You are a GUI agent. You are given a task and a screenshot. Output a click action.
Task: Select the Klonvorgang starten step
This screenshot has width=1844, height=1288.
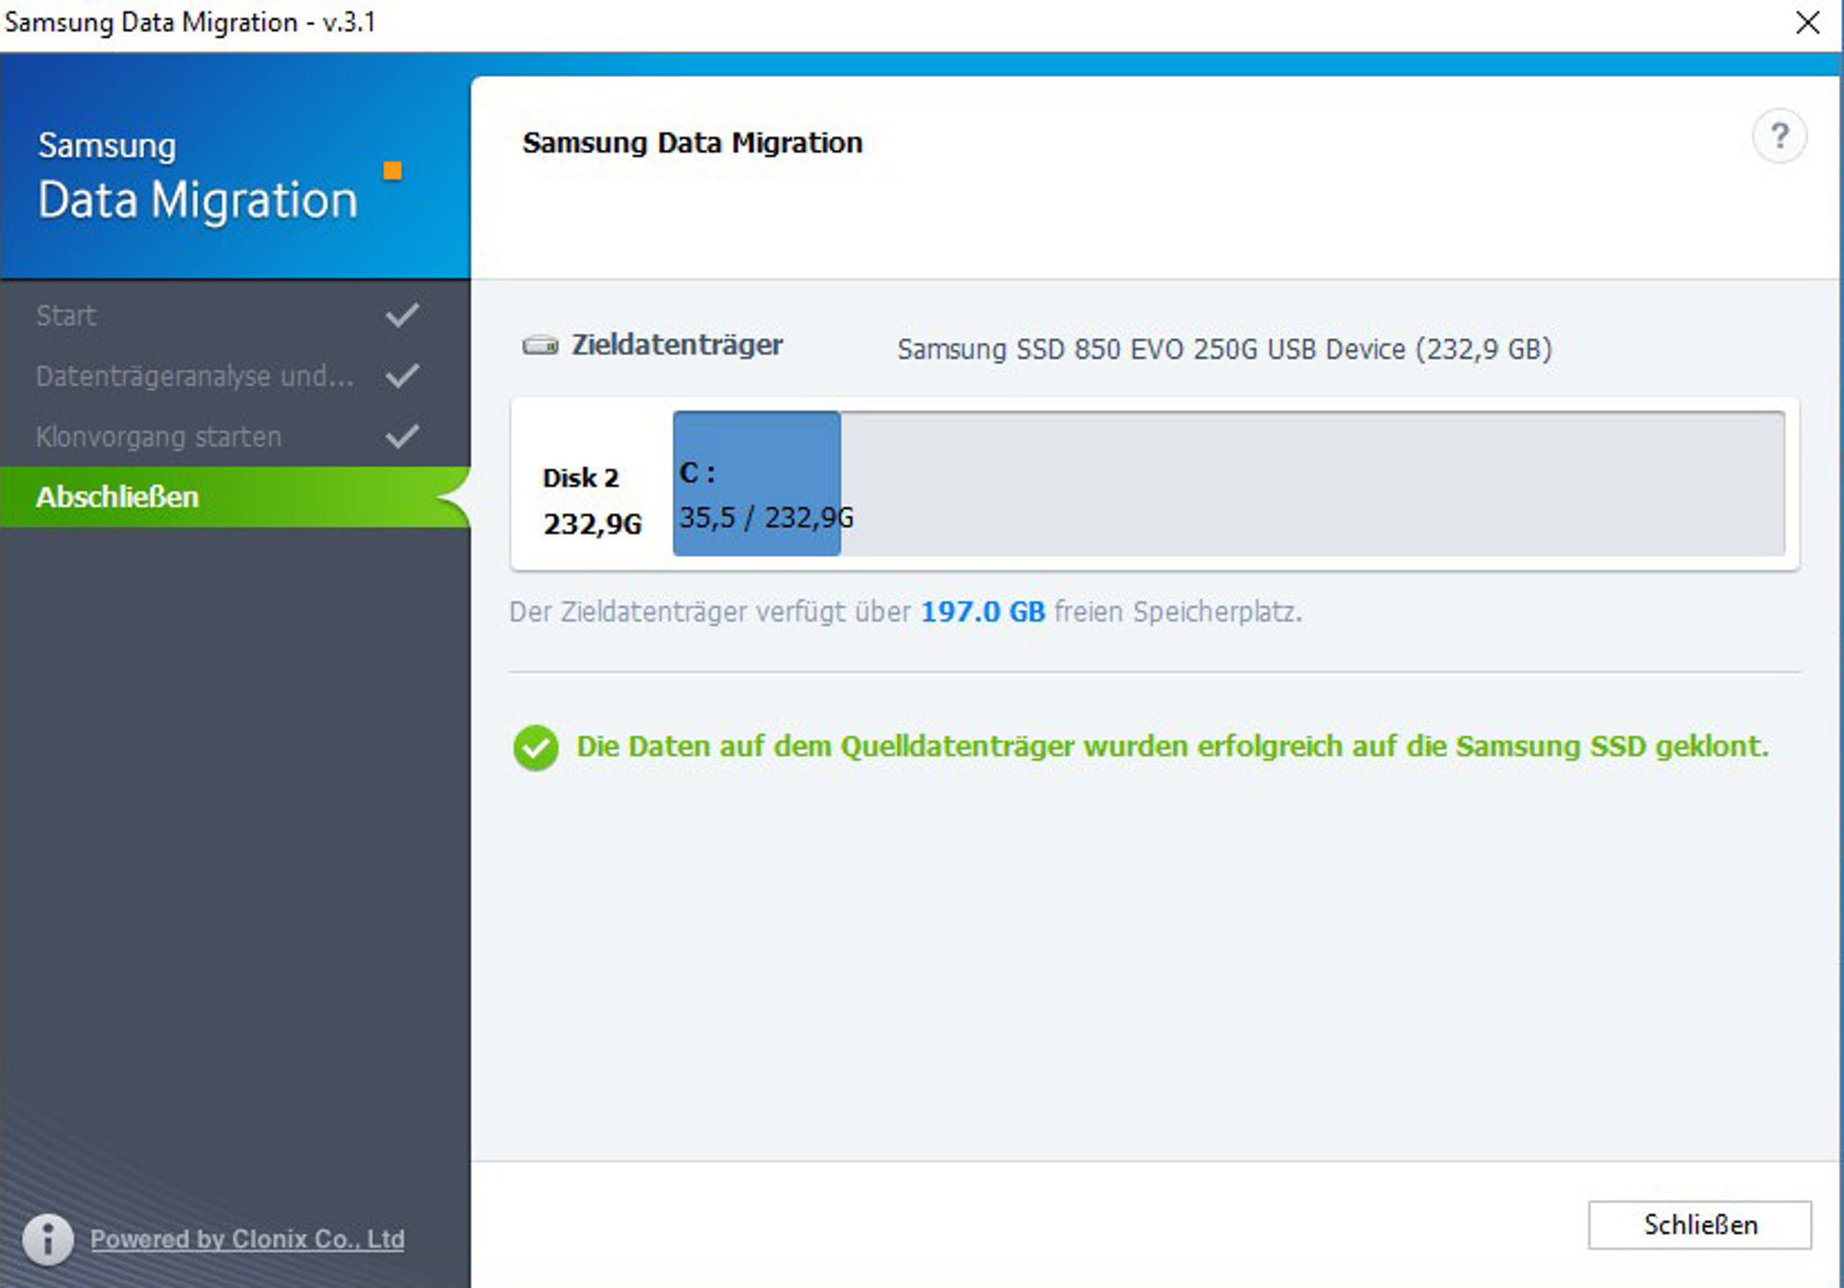158,436
